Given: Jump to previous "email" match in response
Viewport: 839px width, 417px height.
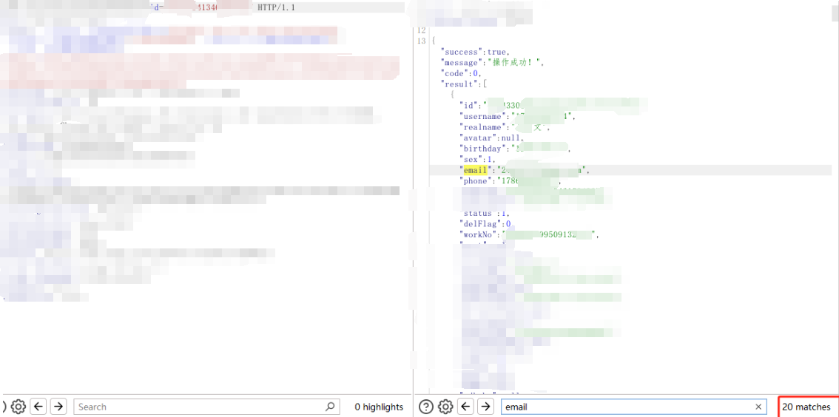Looking at the screenshot, I should pyautogui.click(x=465, y=407).
